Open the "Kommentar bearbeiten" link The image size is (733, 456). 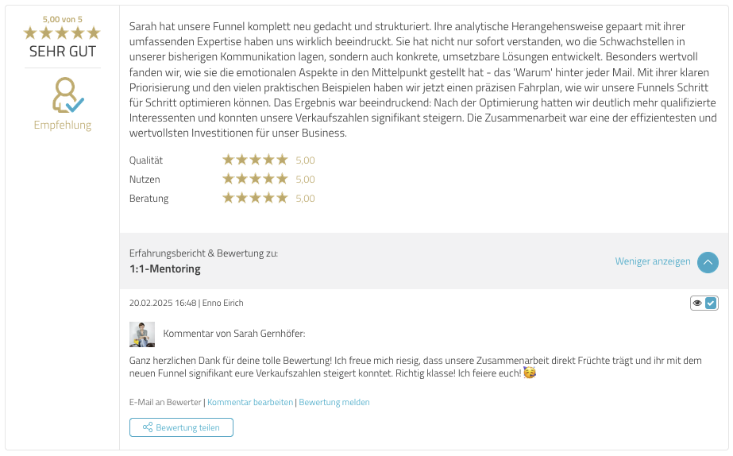[x=250, y=402]
